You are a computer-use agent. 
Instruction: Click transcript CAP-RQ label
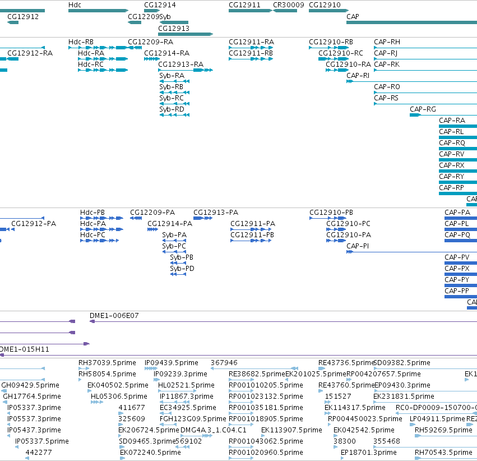click(x=452, y=143)
